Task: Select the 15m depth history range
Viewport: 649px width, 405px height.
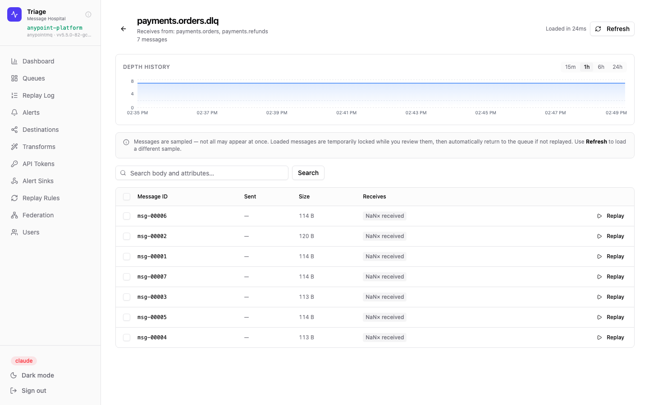Action: (570, 67)
